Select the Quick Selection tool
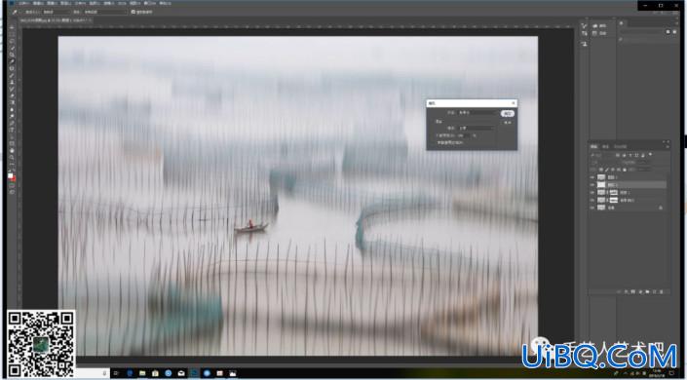 pos(13,48)
